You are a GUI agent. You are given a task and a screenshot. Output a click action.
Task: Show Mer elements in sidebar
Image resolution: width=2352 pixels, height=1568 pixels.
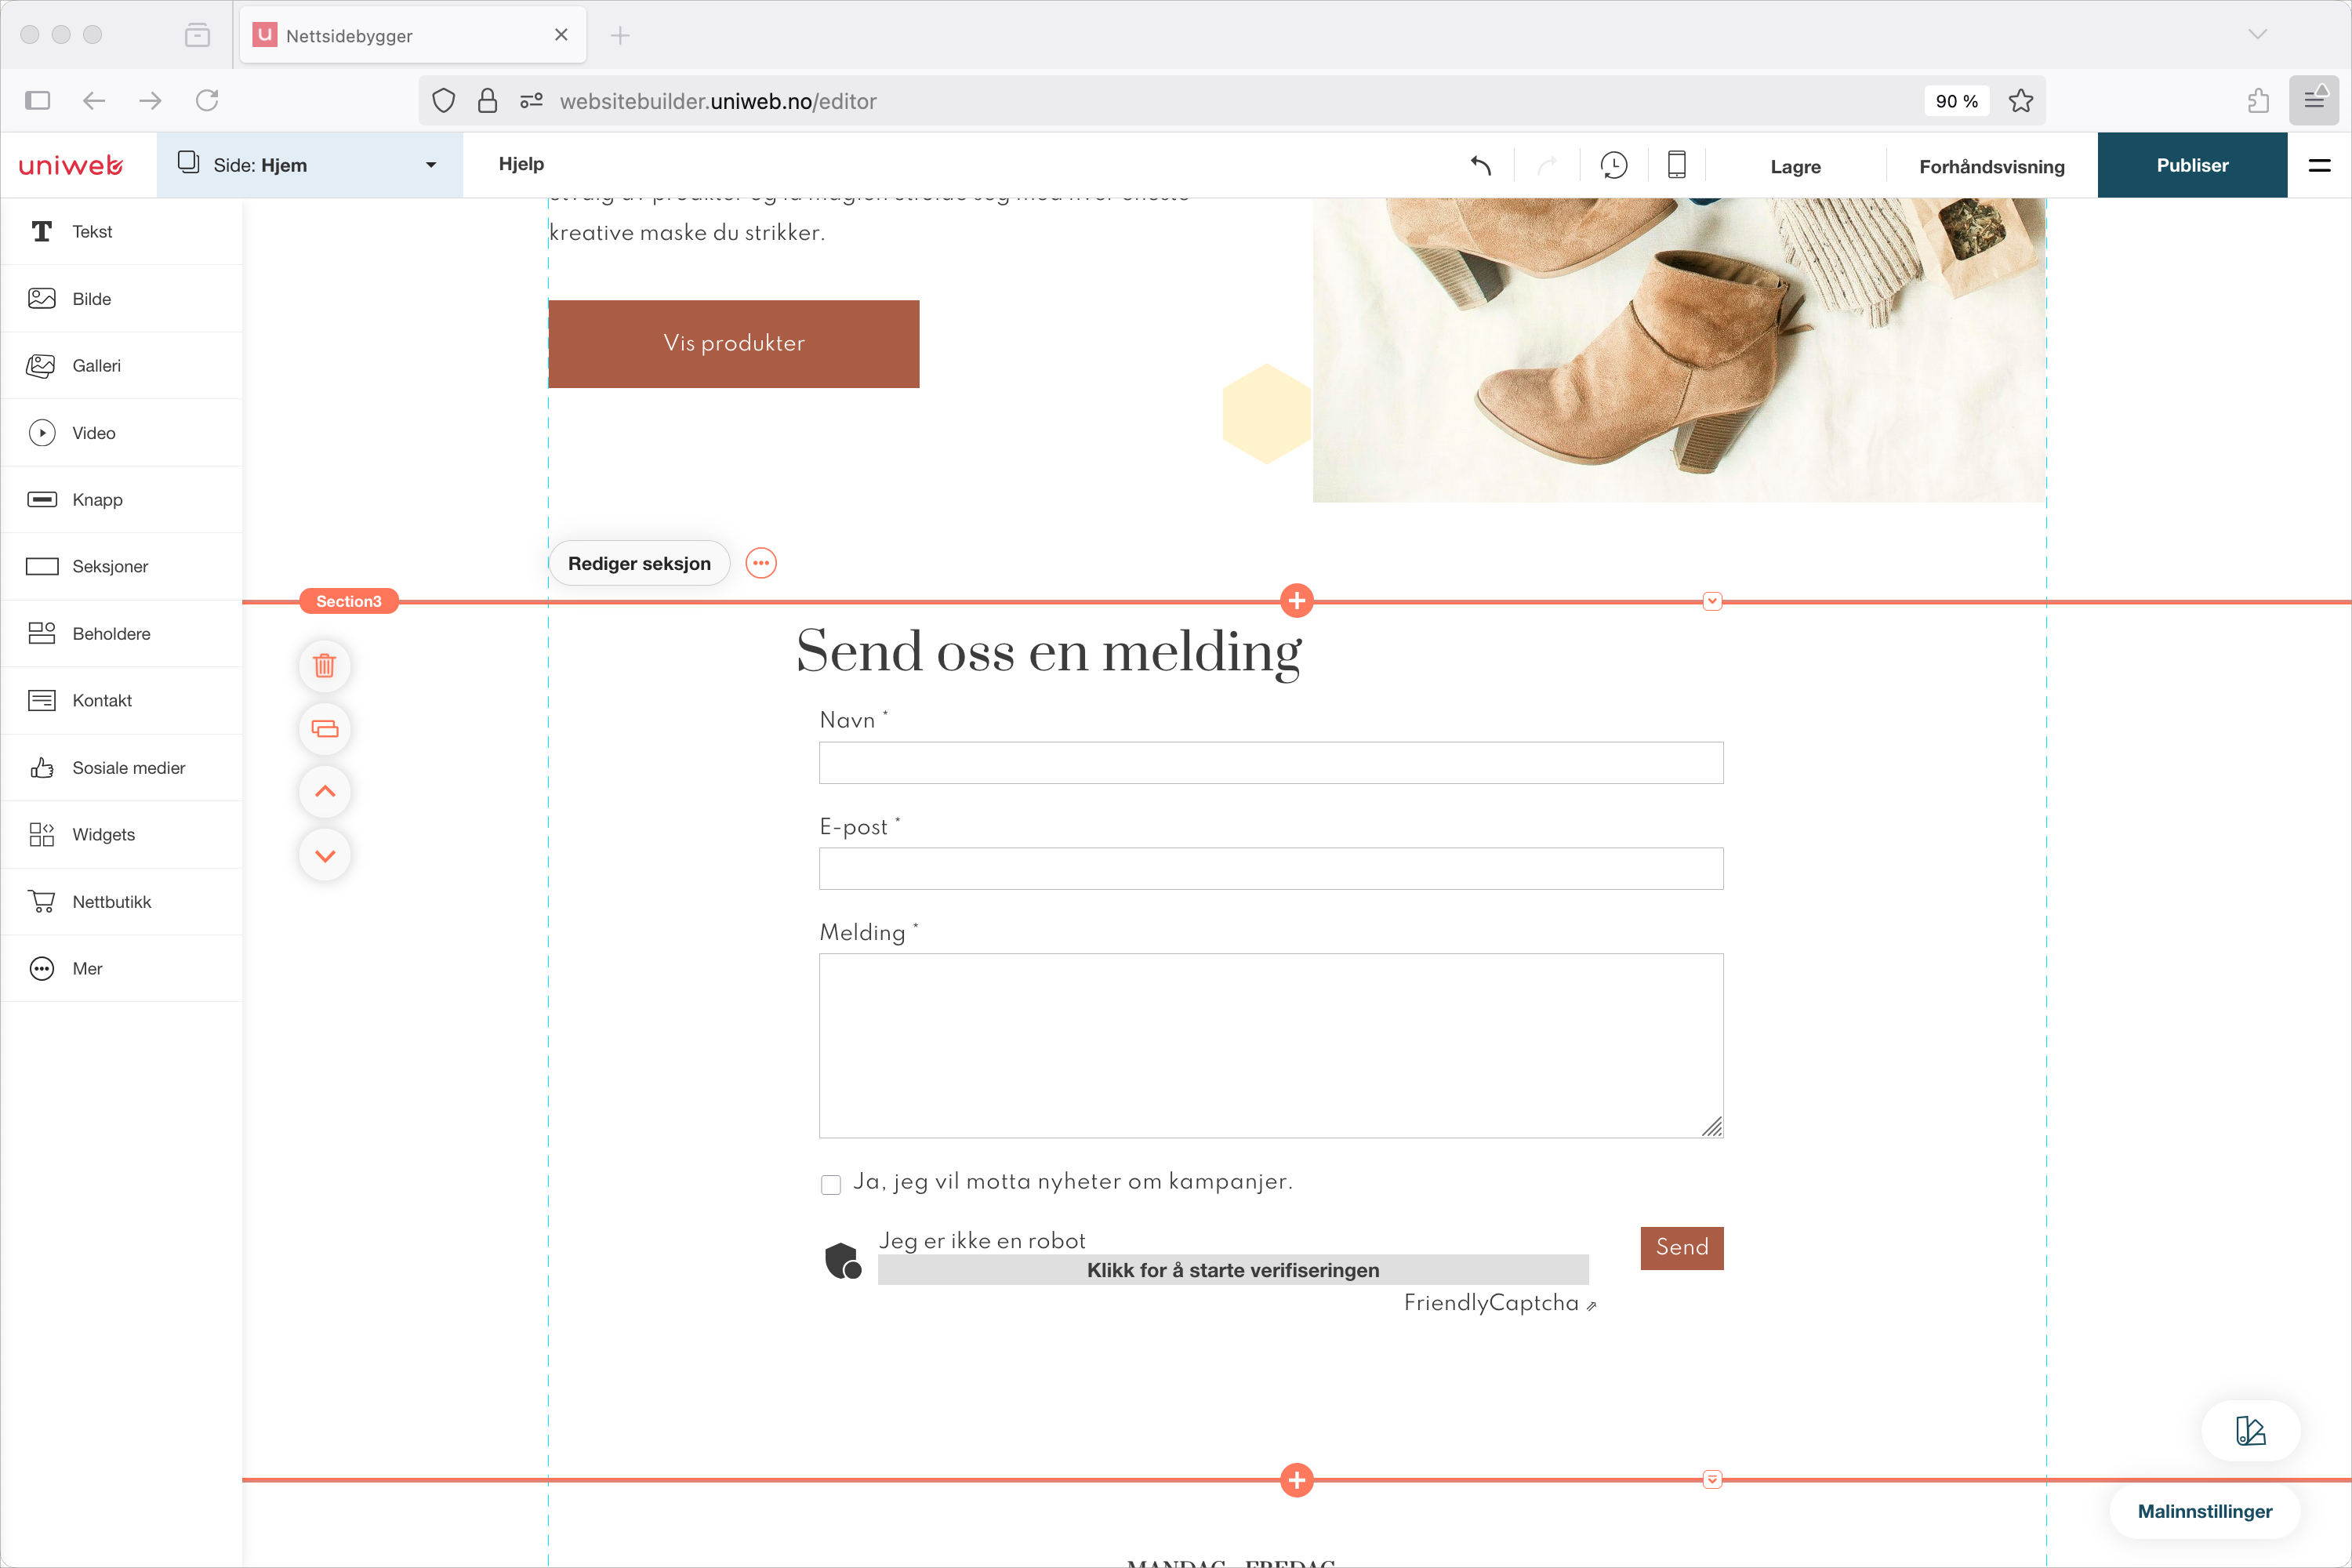(121, 968)
